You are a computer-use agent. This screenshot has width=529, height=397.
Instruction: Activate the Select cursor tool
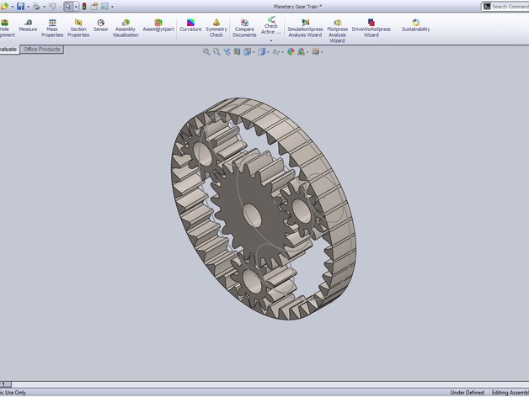coord(68,6)
